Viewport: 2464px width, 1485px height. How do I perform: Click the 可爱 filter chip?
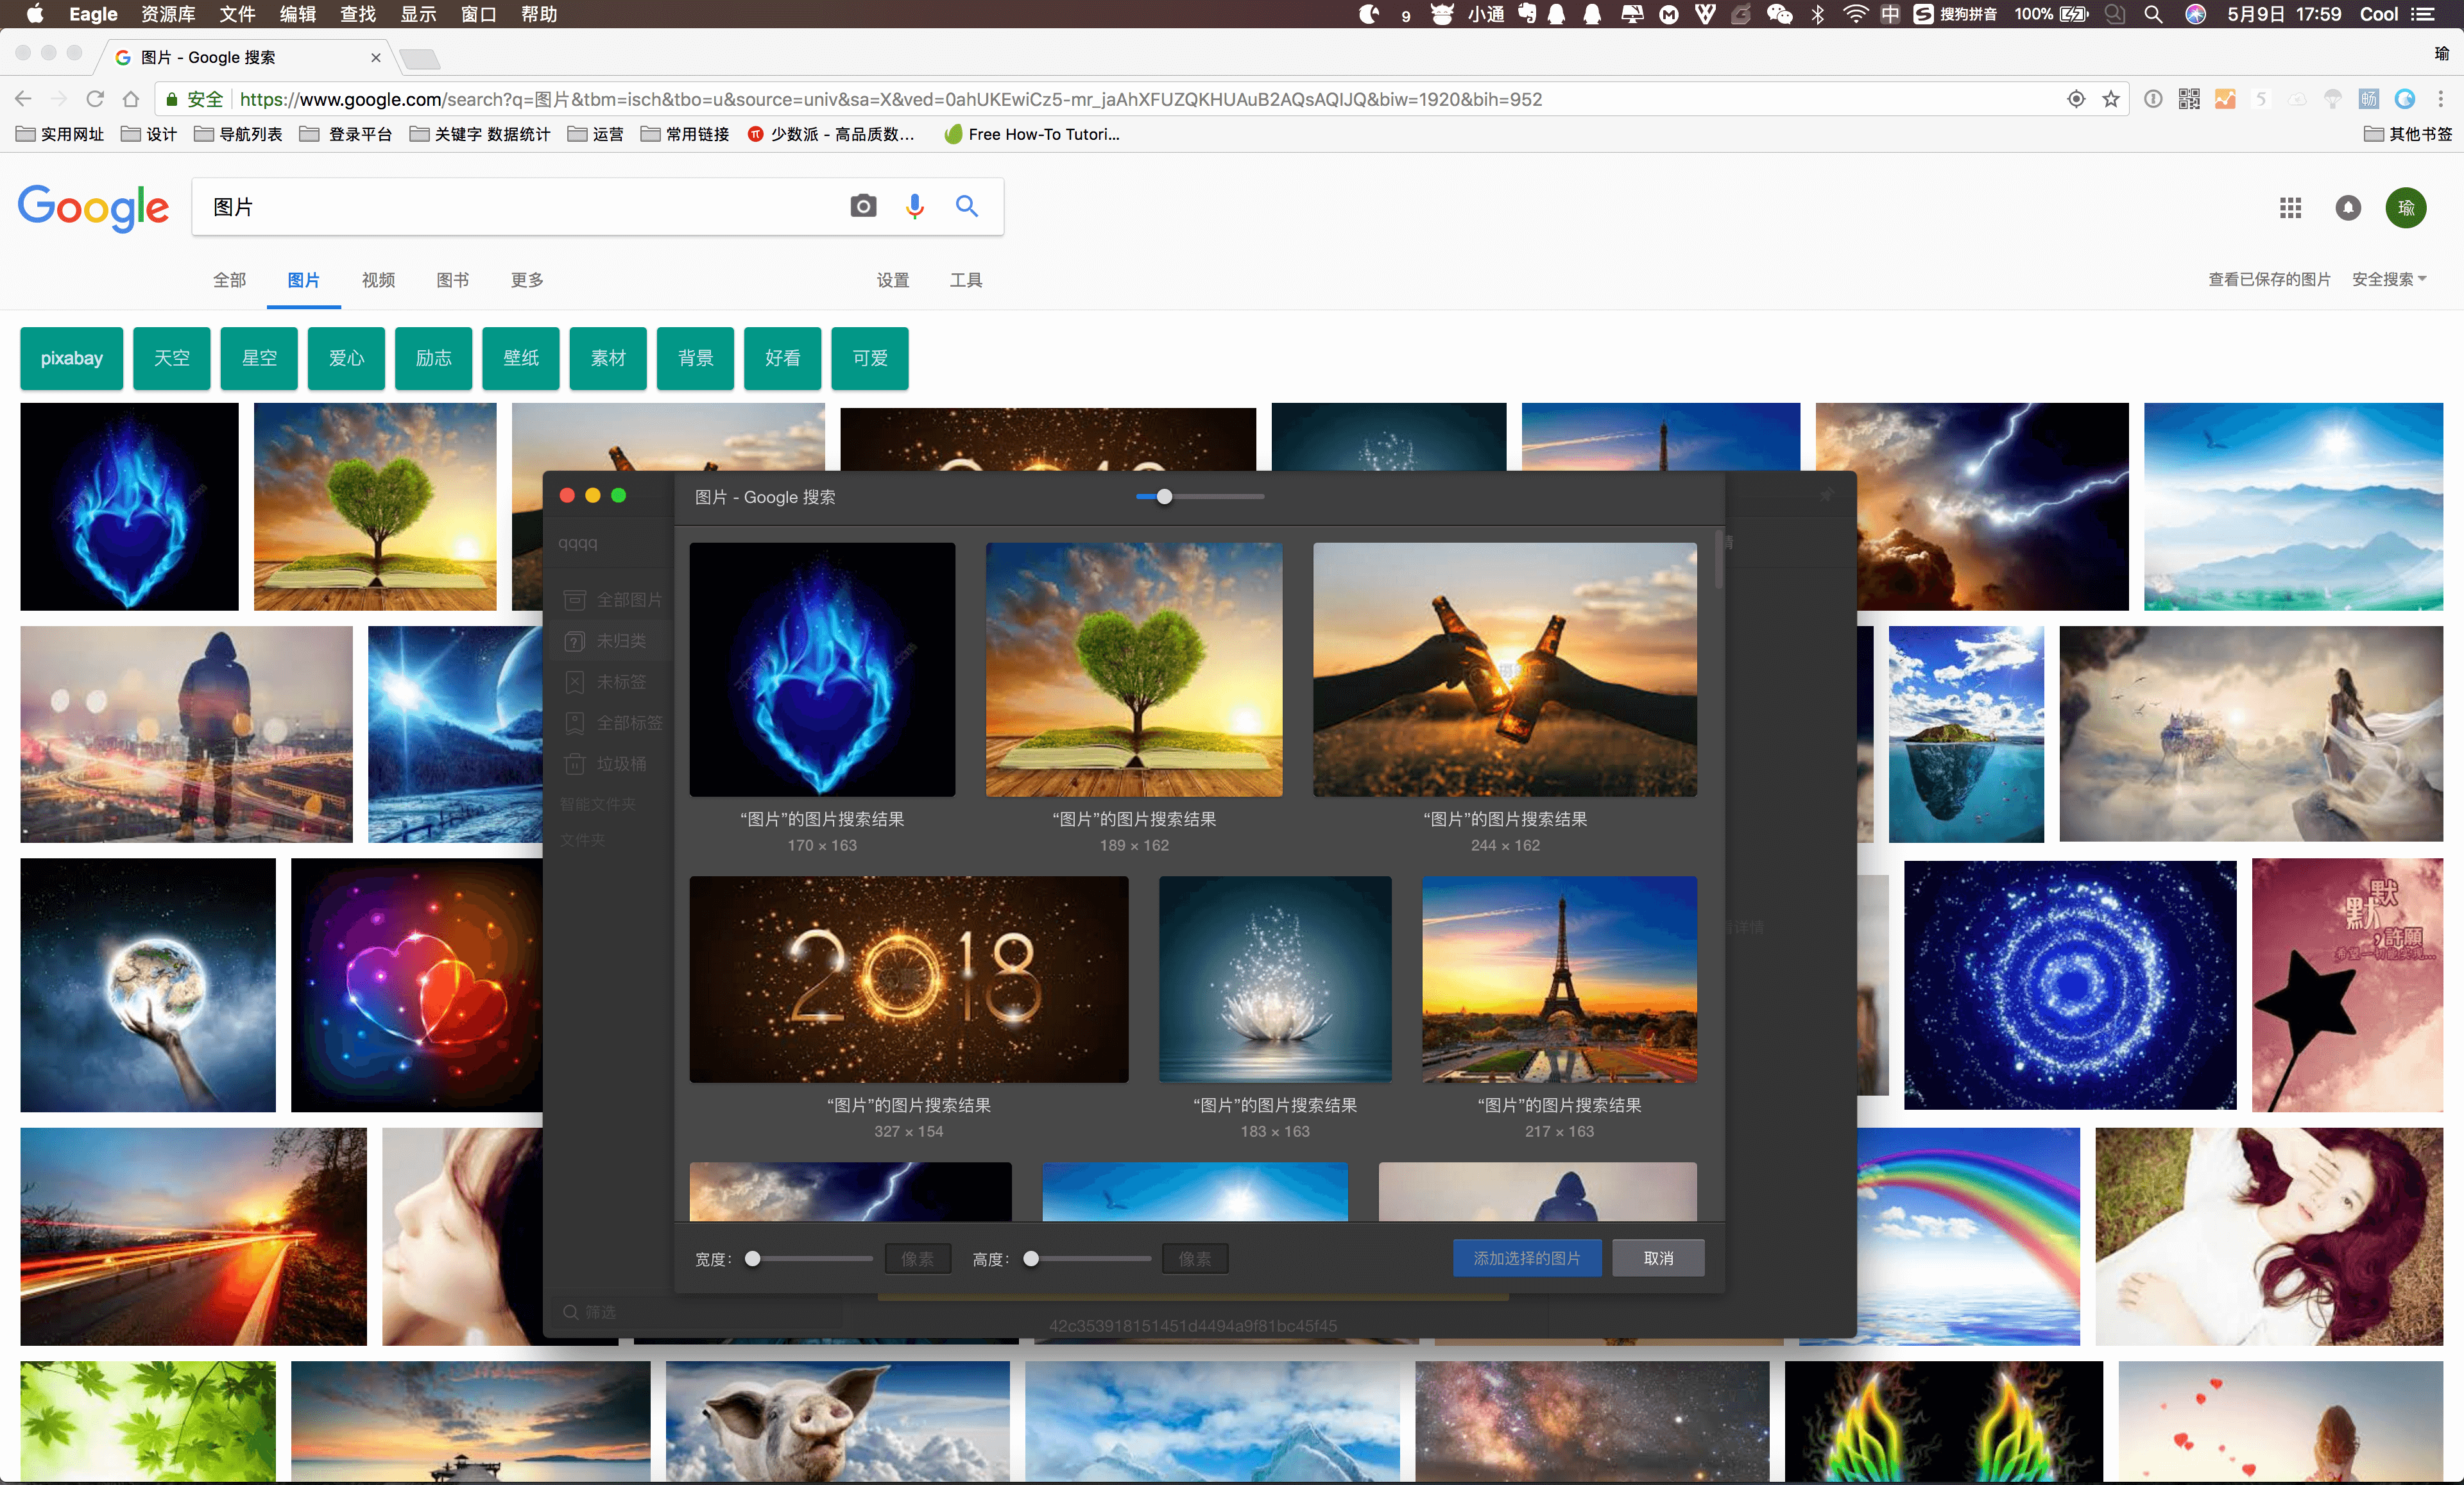(x=870, y=358)
